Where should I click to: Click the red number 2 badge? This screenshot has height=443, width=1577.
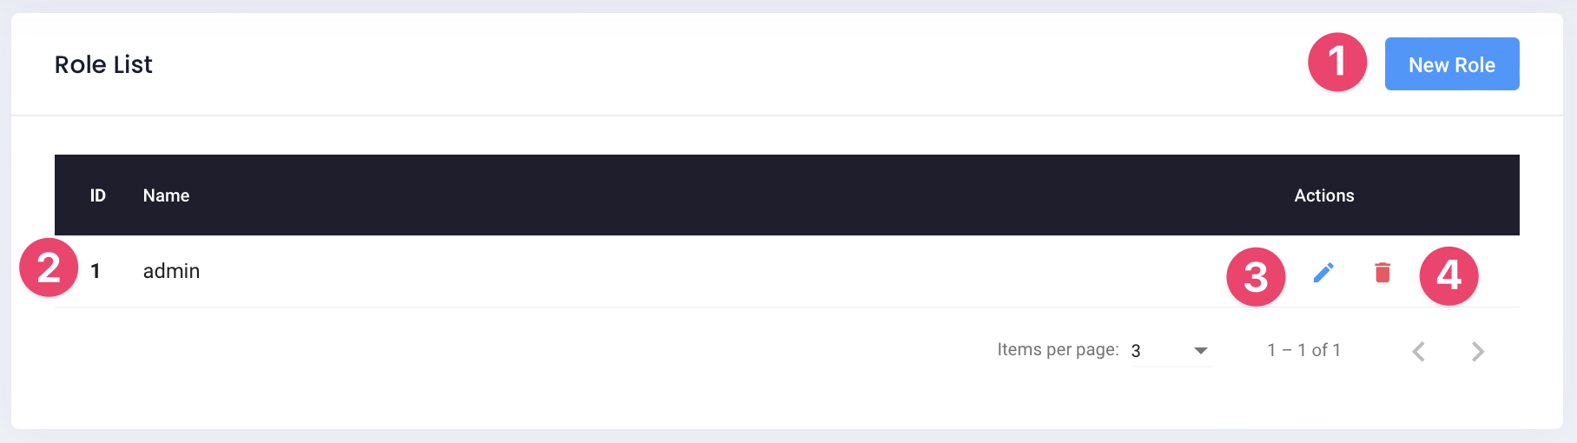point(49,268)
